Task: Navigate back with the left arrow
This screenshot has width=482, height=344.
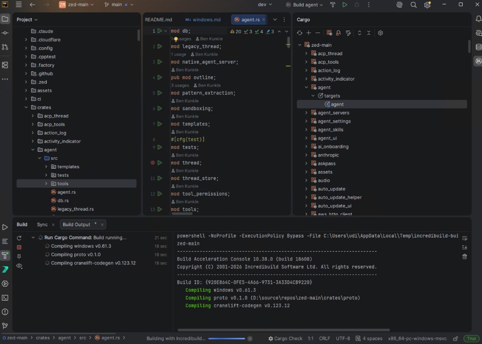Action: tap(32, 5)
